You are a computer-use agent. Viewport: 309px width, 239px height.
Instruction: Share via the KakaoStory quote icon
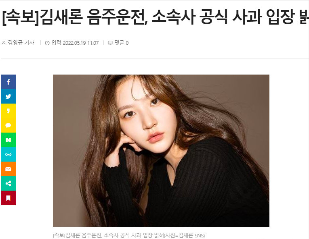(x=8, y=111)
